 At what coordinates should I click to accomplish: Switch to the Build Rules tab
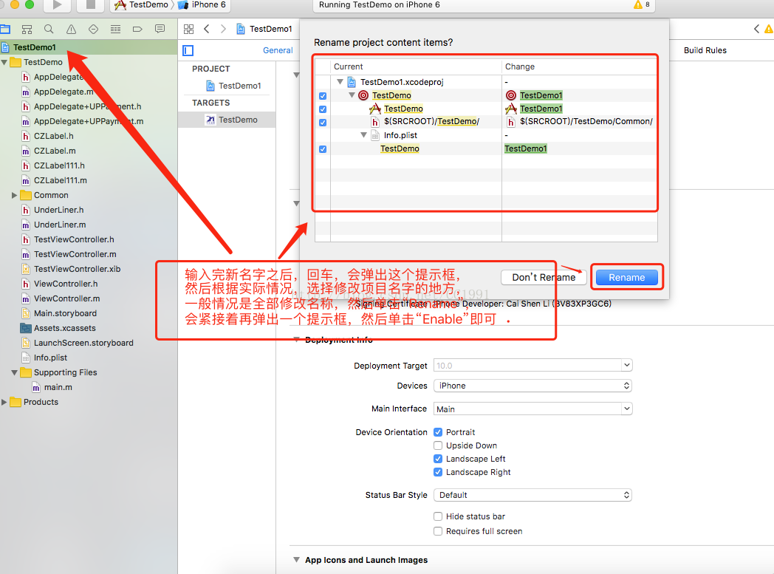click(x=705, y=50)
